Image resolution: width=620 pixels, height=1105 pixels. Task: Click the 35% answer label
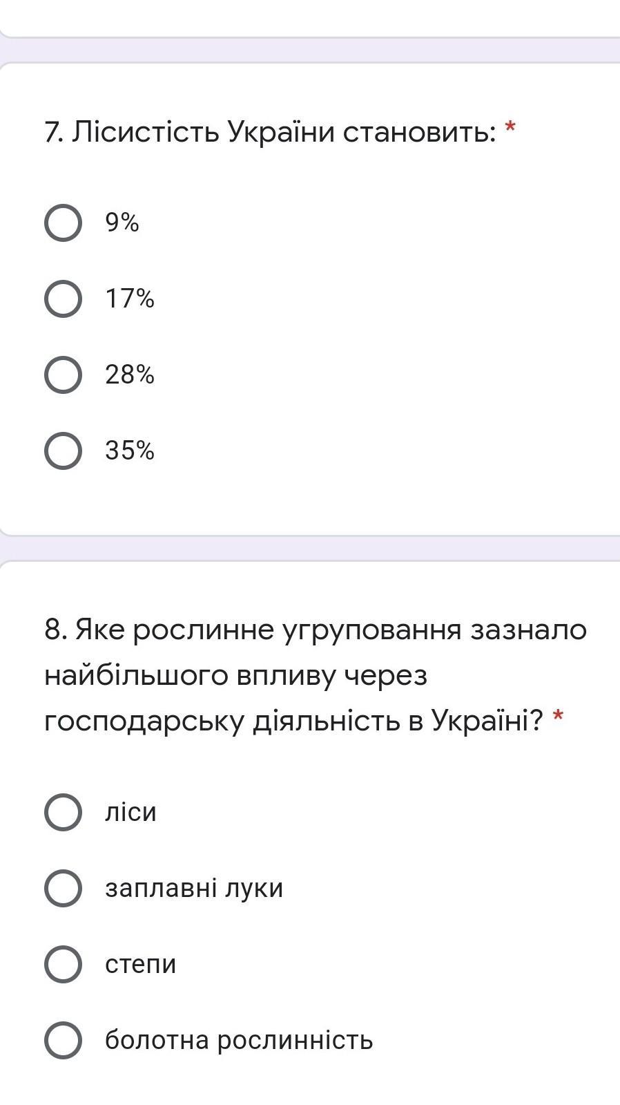point(130,451)
